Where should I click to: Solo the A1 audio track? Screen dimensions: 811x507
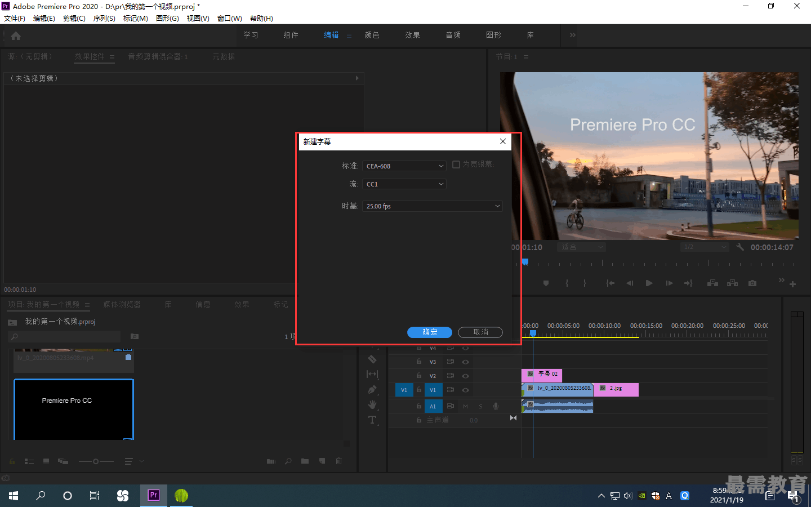click(480, 406)
